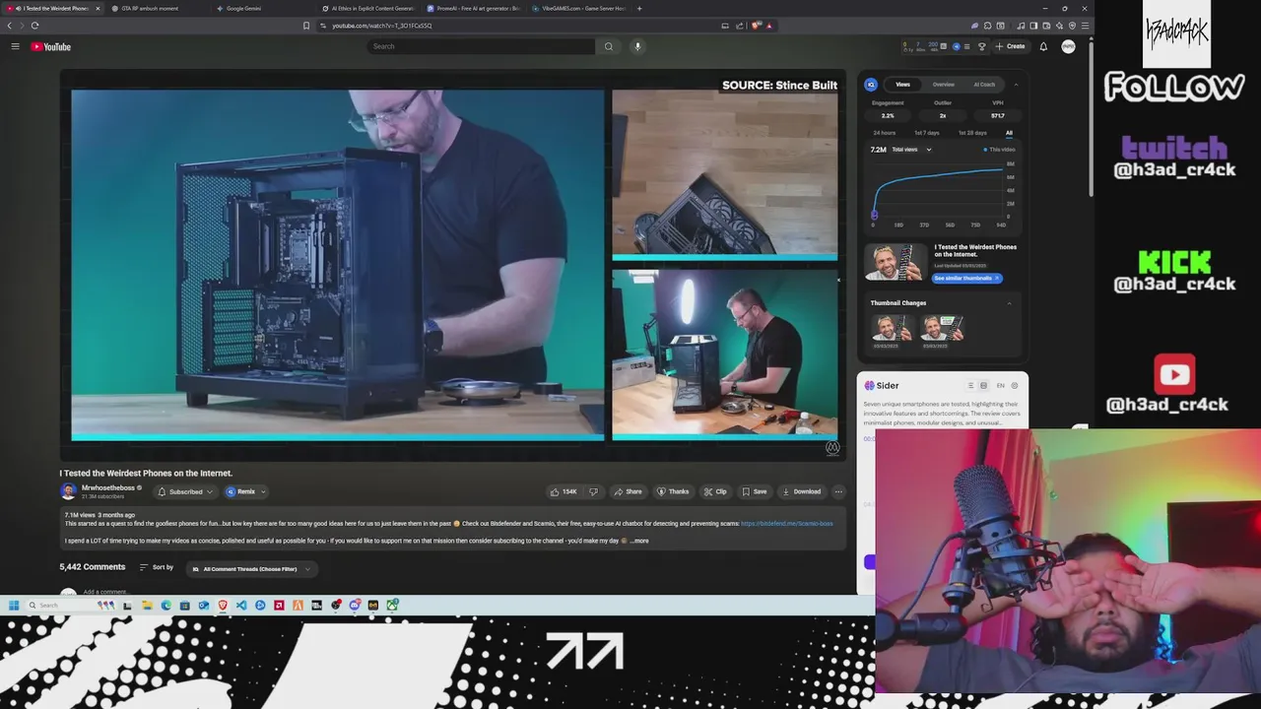Image resolution: width=1261 pixels, height=709 pixels.
Task: Open the Sort by comments menu
Action: pos(157,567)
